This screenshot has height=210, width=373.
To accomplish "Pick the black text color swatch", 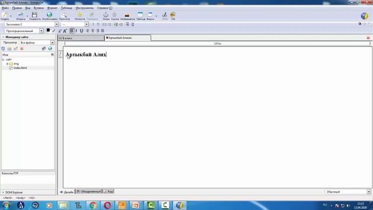I will [48, 30].
